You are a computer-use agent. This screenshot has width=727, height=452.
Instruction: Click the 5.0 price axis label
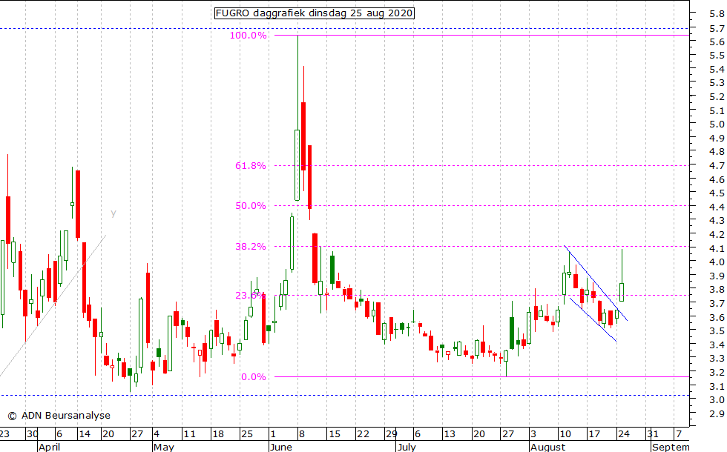pos(717,124)
